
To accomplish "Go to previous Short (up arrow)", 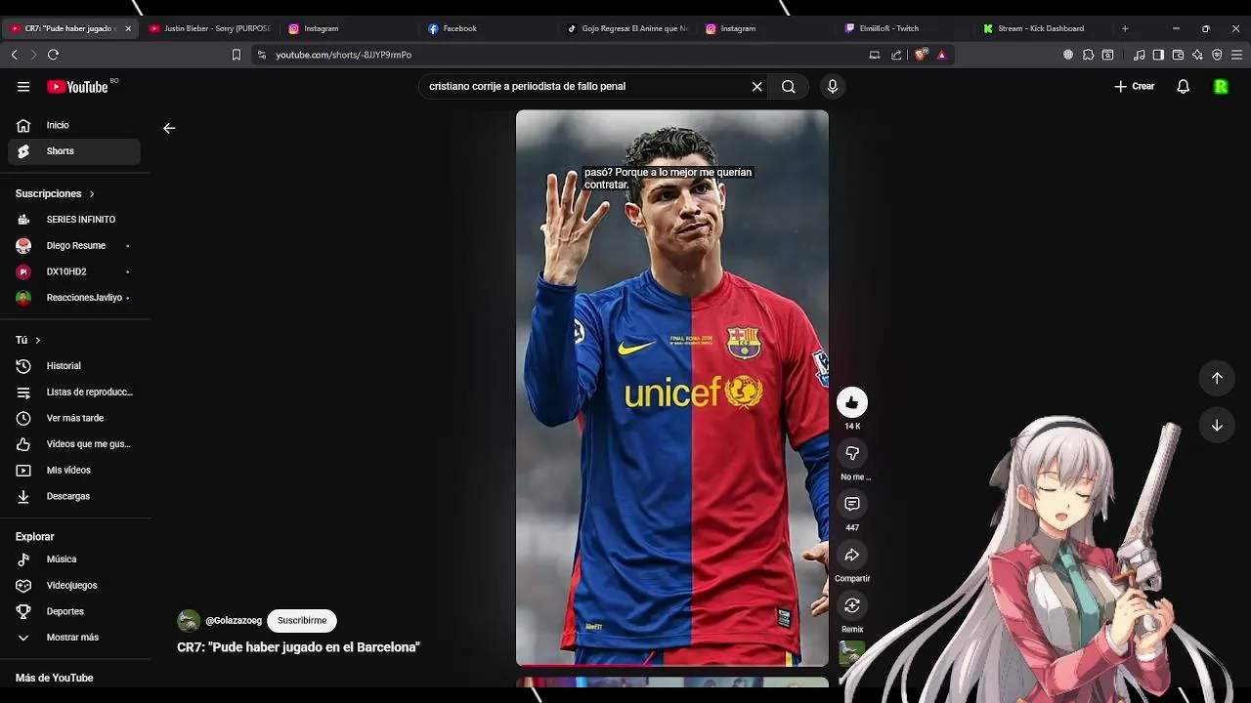I will point(1217,378).
